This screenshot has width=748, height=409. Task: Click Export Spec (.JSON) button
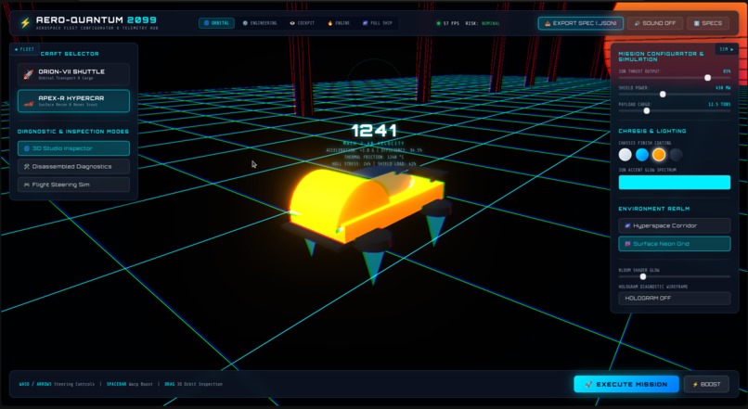pos(581,23)
